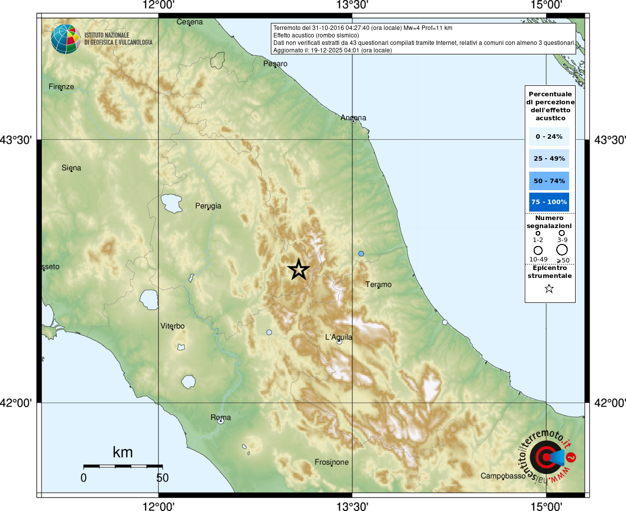Viewport: 626px width, 511px height.
Task: Click the right 43°30' latitude label
Action: pos(610,140)
